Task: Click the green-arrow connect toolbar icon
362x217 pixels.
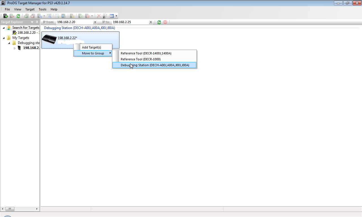Action: pyautogui.click(x=26, y=16)
